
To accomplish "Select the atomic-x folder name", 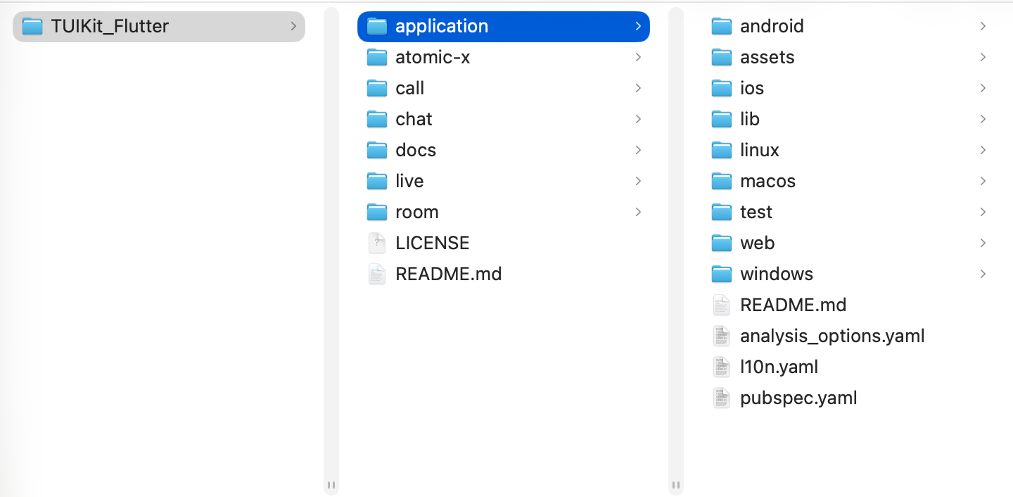I will pos(433,58).
